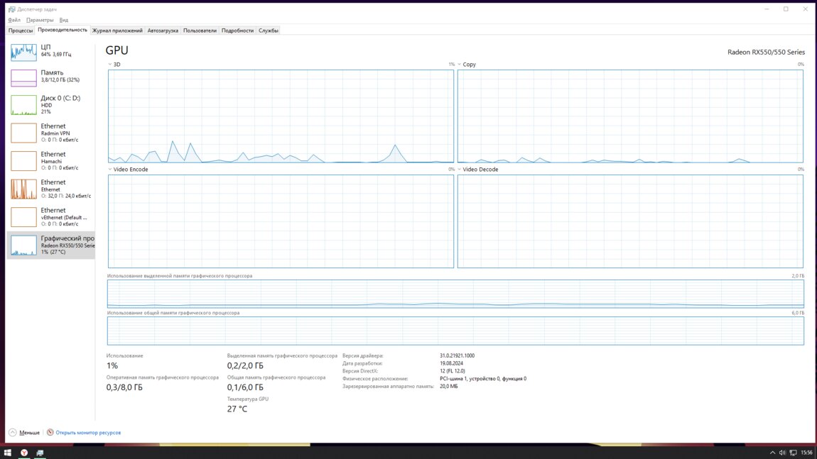This screenshot has width=817, height=459.
Task: Click the Yandex browser taskbar icon
Action: pos(23,453)
